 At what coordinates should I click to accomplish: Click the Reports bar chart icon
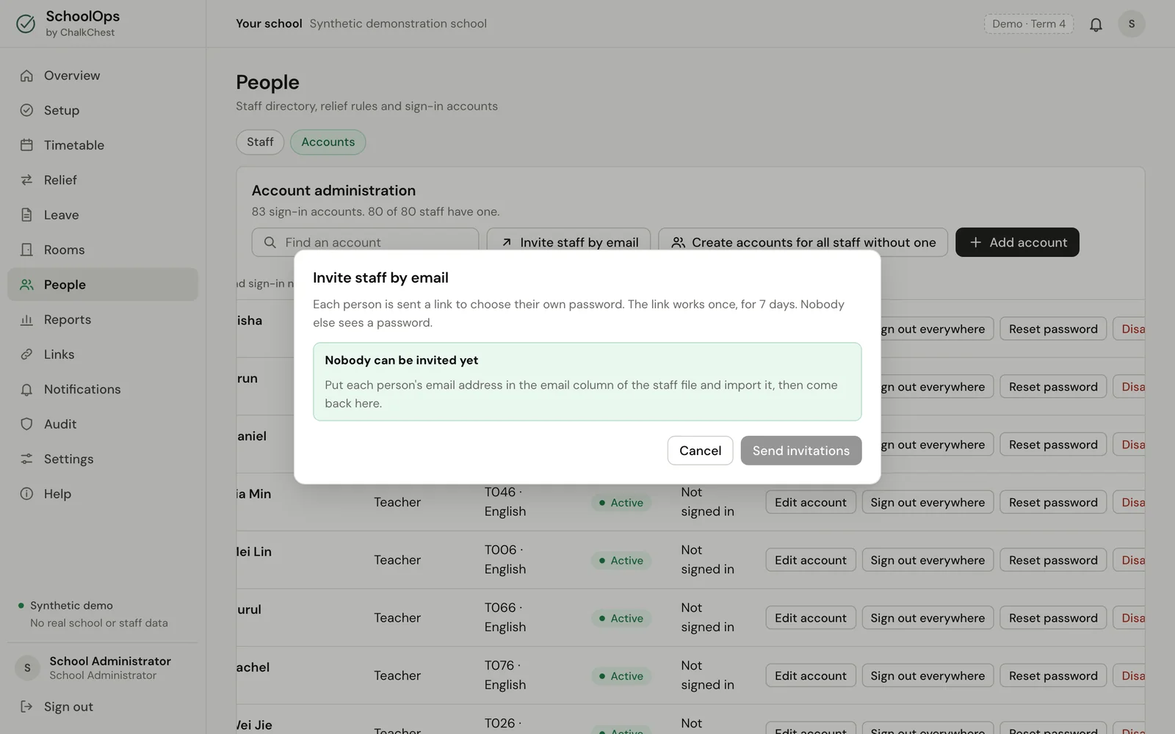coord(26,319)
